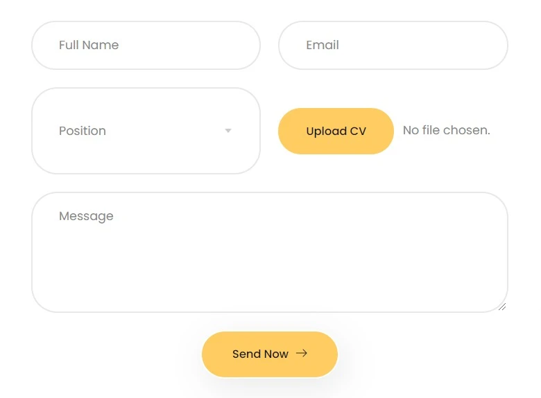Click the 'Send Now' text label
The height and width of the screenshot is (398, 541).
click(x=260, y=354)
